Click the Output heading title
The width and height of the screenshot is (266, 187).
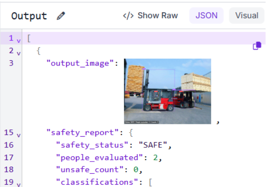pyautogui.click(x=29, y=16)
